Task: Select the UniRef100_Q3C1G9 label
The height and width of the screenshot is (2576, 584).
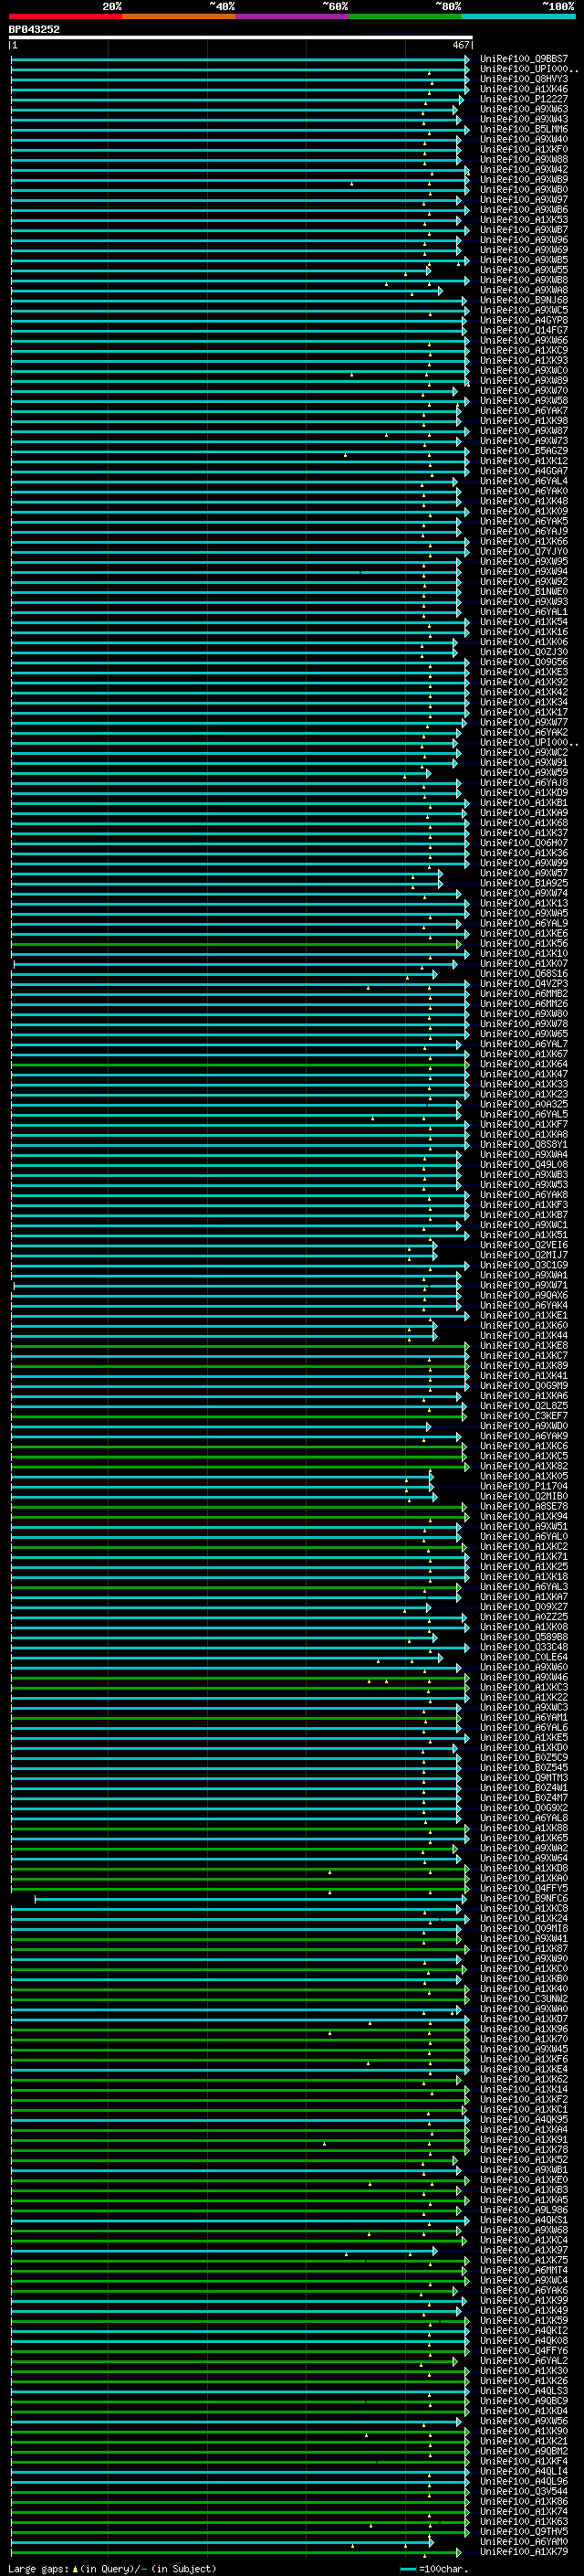Action: coord(524,1265)
